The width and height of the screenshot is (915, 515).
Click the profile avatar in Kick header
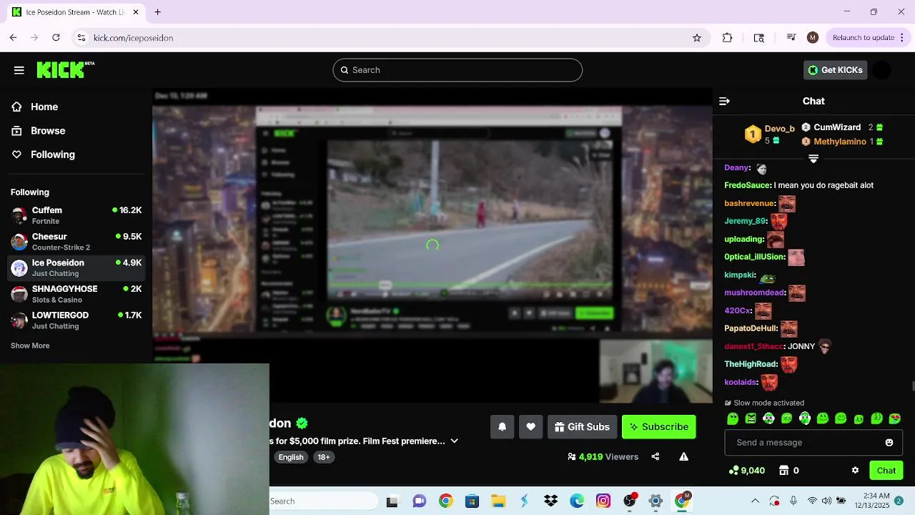pos(882,70)
